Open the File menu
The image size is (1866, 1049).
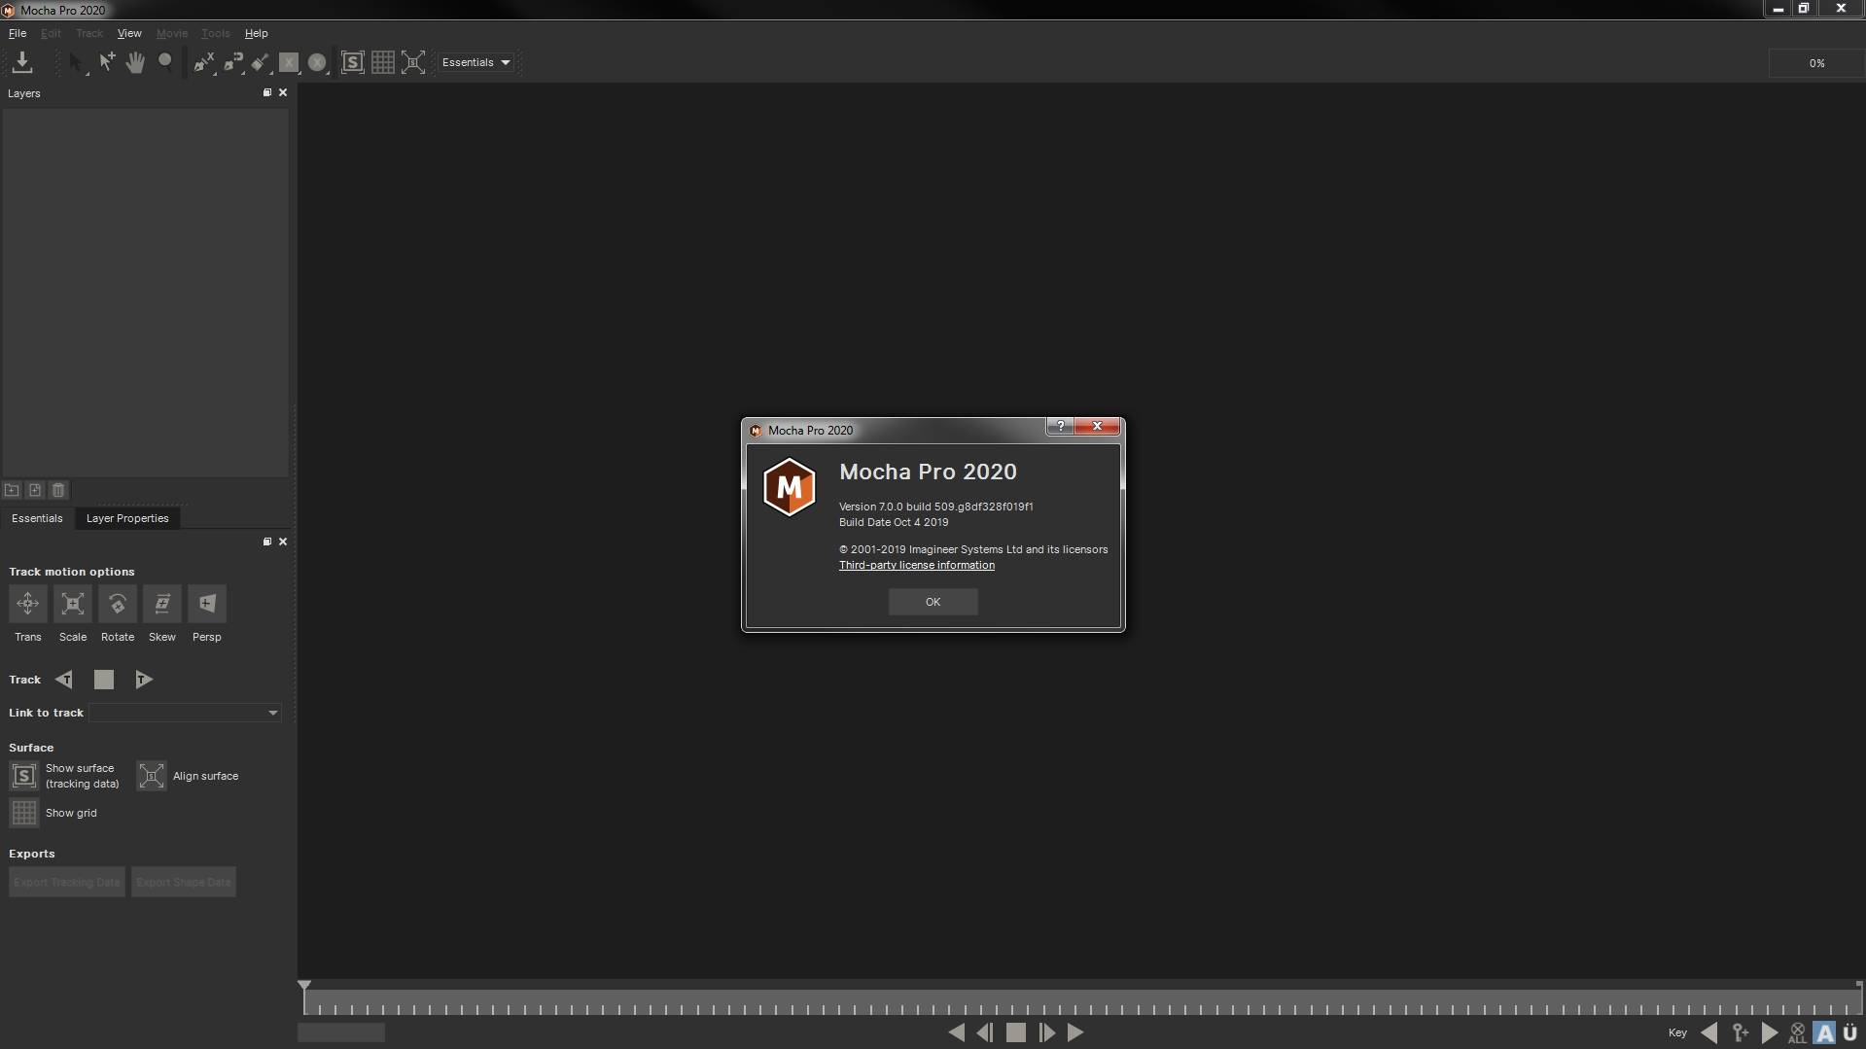click(18, 33)
